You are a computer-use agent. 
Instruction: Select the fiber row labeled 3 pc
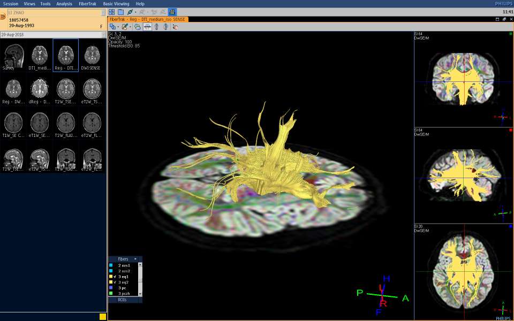124,288
